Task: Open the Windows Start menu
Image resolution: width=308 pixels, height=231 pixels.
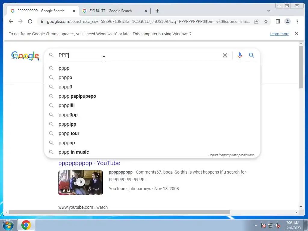Action: click(8, 225)
